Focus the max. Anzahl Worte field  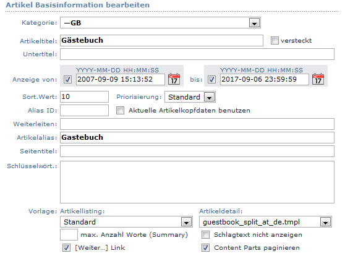pyautogui.click(x=69, y=234)
